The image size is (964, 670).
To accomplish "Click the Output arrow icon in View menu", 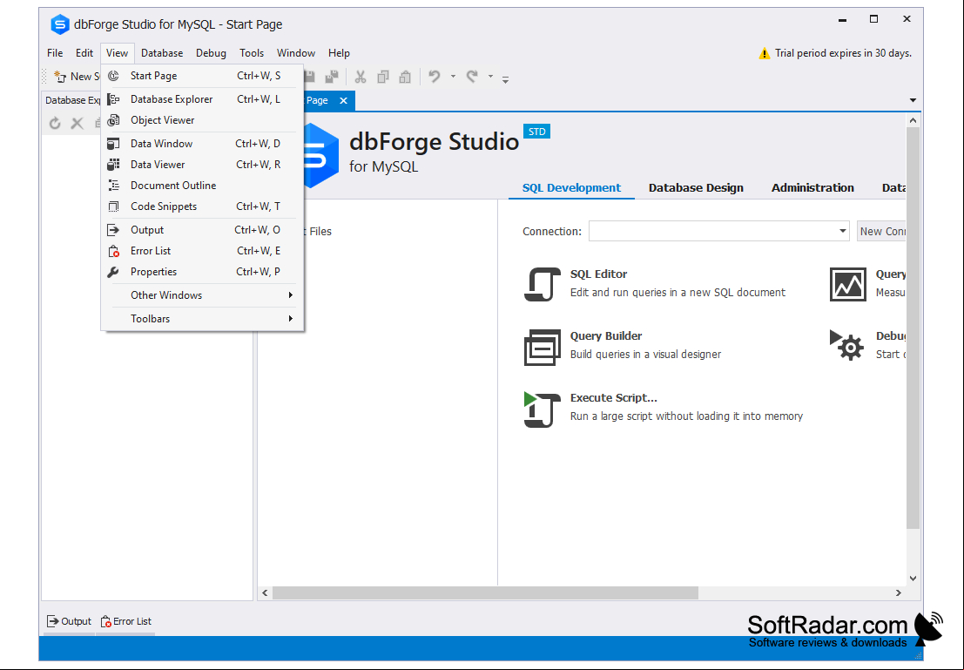I will [113, 229].
